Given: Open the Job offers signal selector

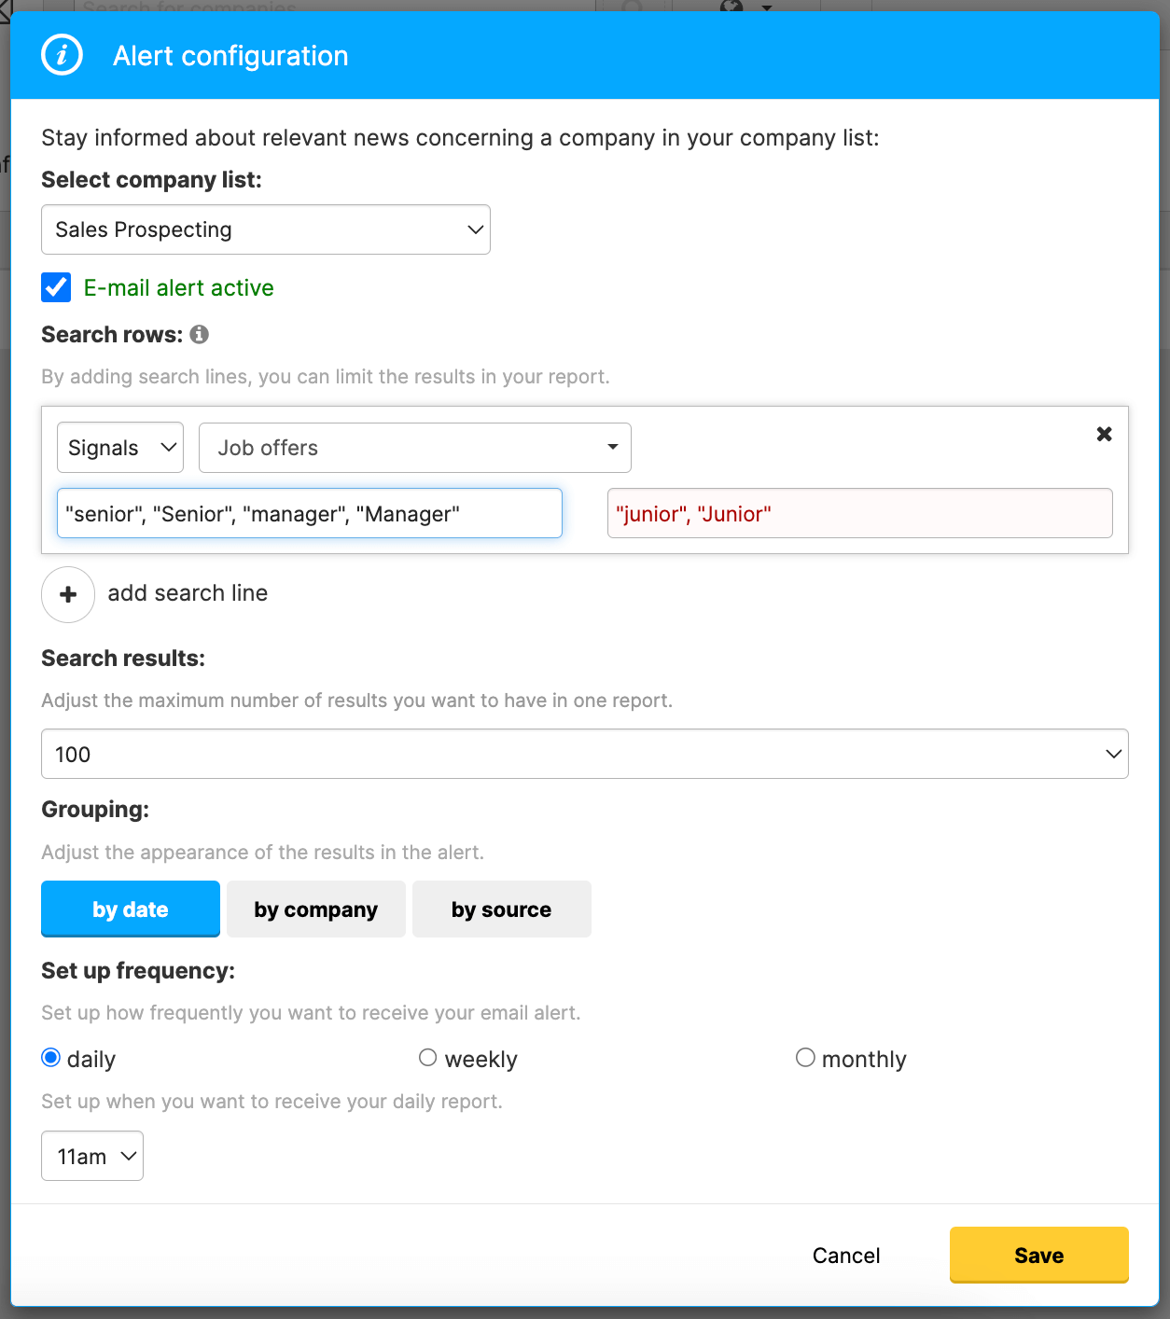Looking at the screenshot, I should (x=414, y=447).
